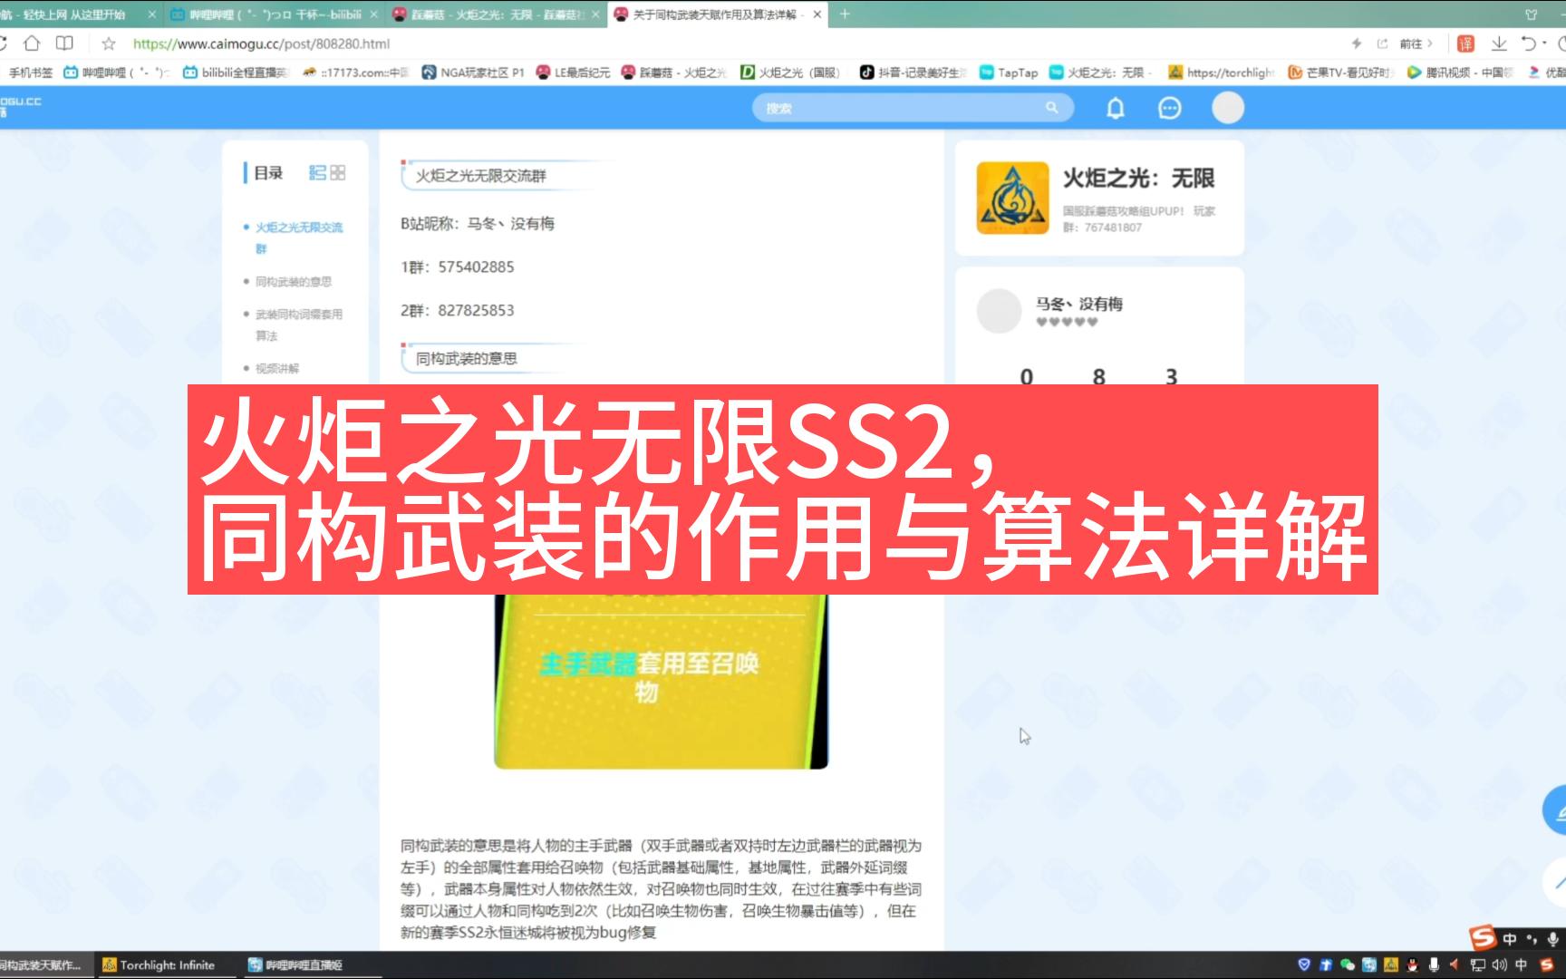Open the https://torchlight bookmark
1566x979 pixels.
(1221, 73)
